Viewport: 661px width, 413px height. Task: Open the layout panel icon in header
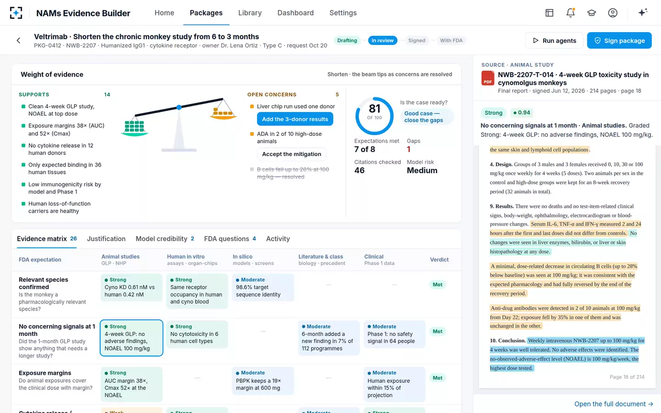[549, 13]
